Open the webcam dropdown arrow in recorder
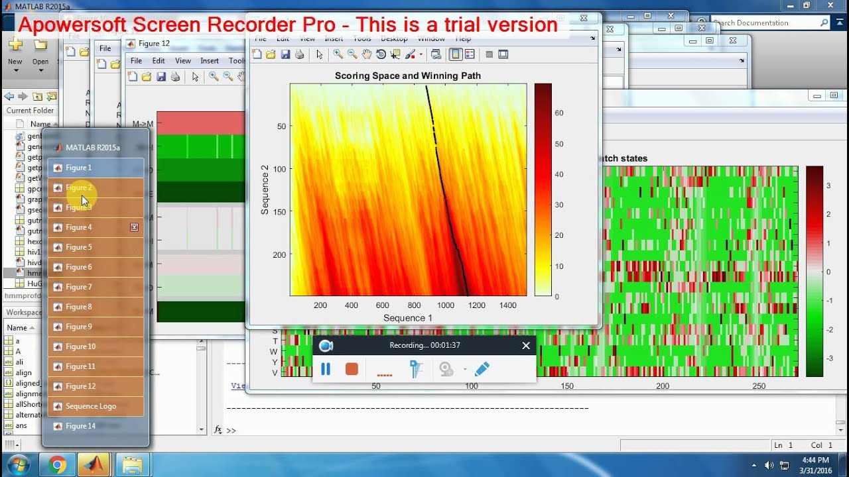The height and width of the screenshot is (477, 849). click(465, 370)
